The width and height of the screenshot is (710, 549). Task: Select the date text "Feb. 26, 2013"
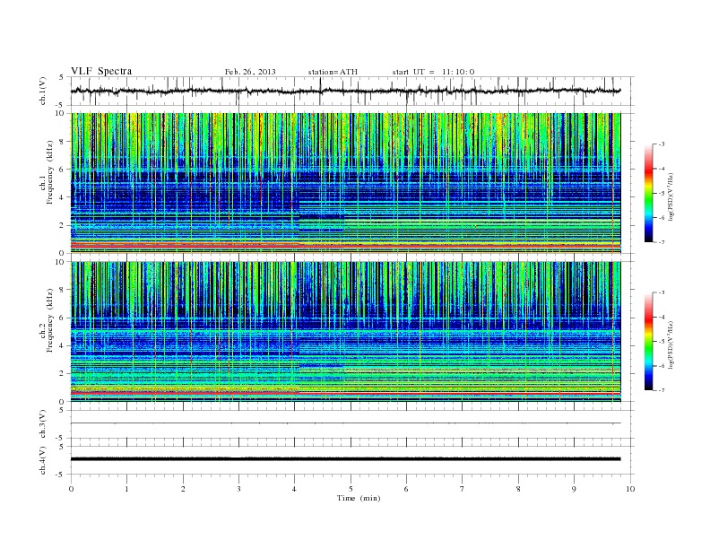[250, 72]
